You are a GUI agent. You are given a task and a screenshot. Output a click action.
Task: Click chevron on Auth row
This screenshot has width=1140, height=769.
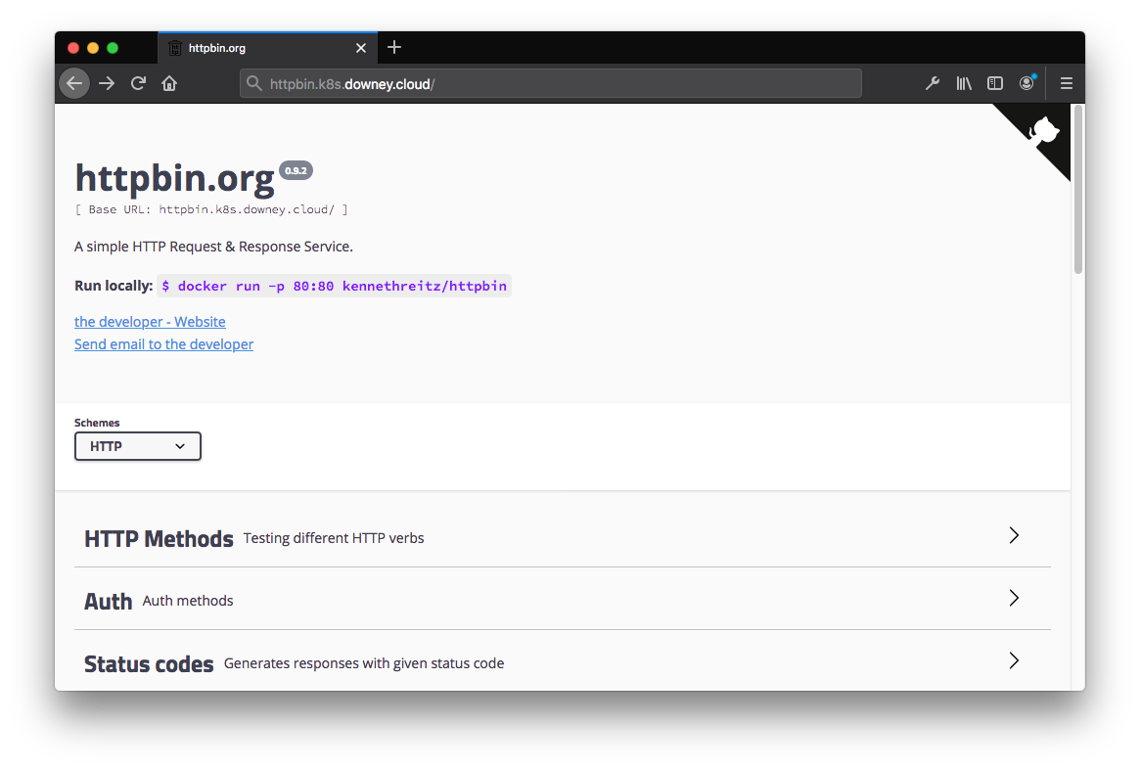pyautogui.click(x=1014, y=598)
